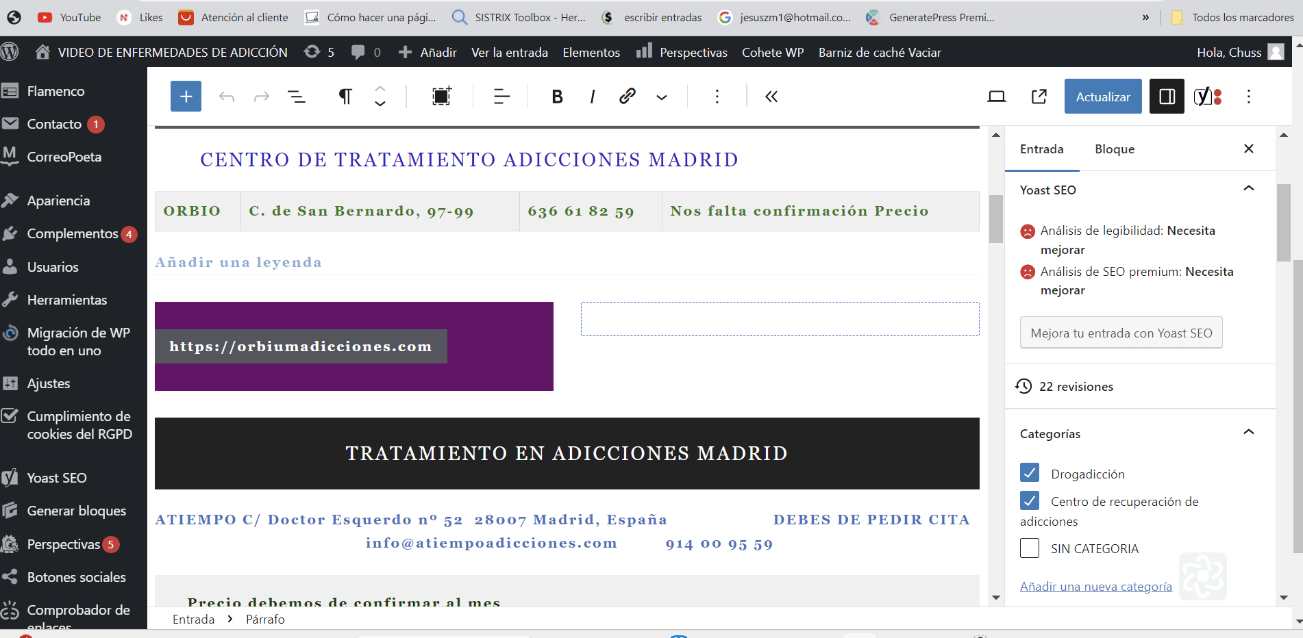The width and height of the screenshot is (1303, 638).
Task: Click Añadir una nueva categoría link
Action: (1096, 587)
